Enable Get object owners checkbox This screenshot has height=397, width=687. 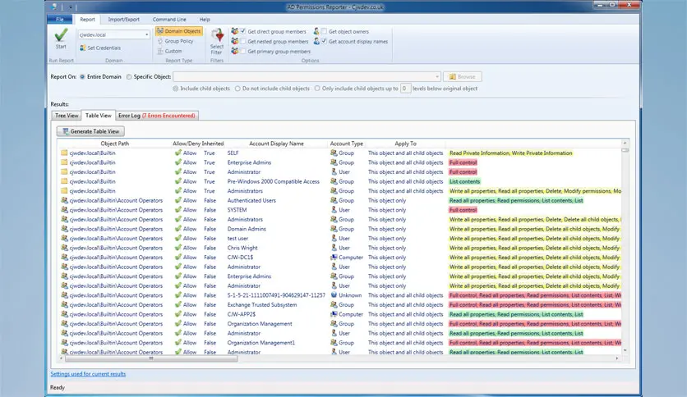(324, 31)
